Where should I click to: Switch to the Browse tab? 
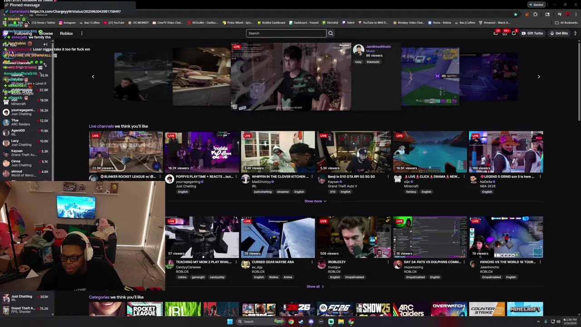coord(46,33)
